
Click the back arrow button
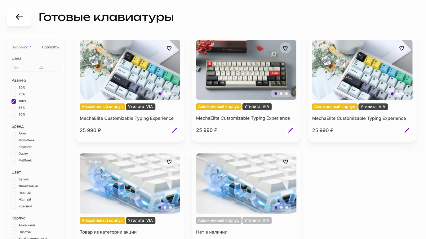point(19,17)
